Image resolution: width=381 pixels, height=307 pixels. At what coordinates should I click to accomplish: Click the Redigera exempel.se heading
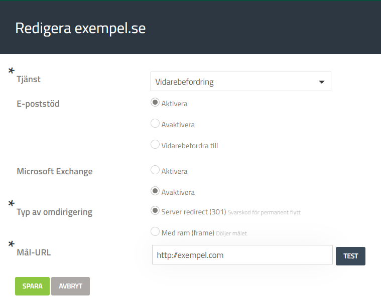tap(80, 28)
